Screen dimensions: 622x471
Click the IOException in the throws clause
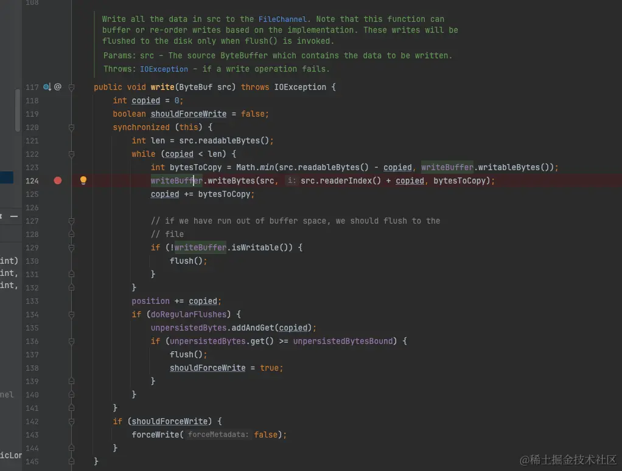(300, 87)
